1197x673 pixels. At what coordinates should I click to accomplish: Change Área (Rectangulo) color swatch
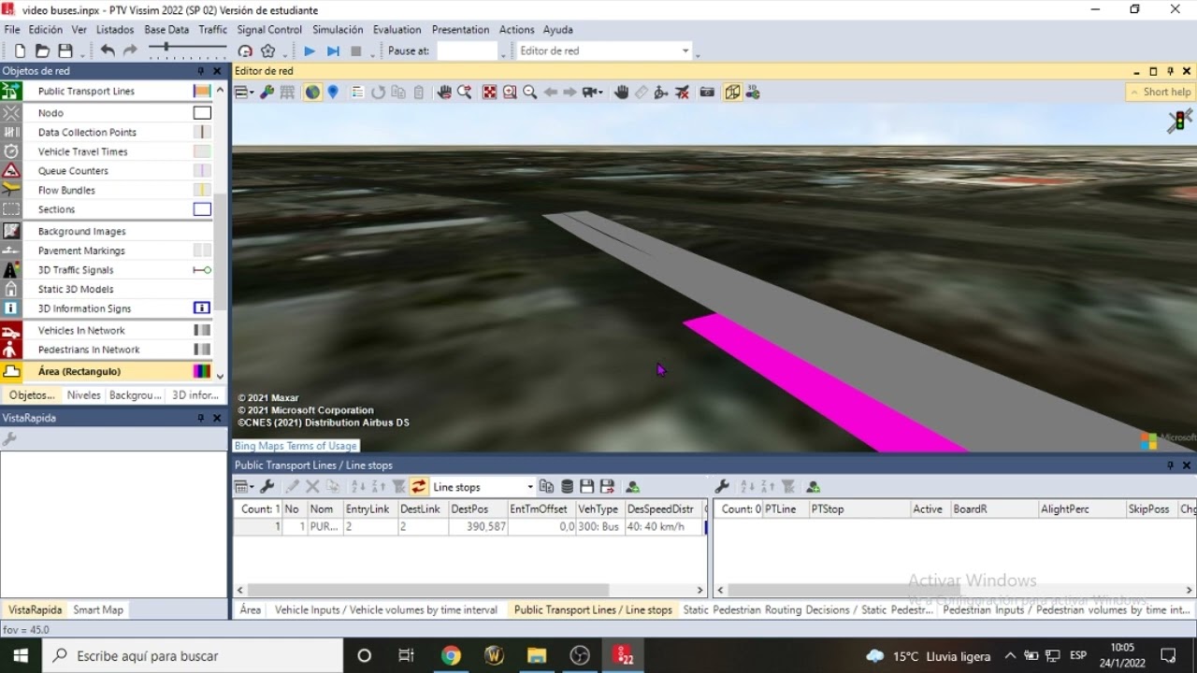click(202, 371)
